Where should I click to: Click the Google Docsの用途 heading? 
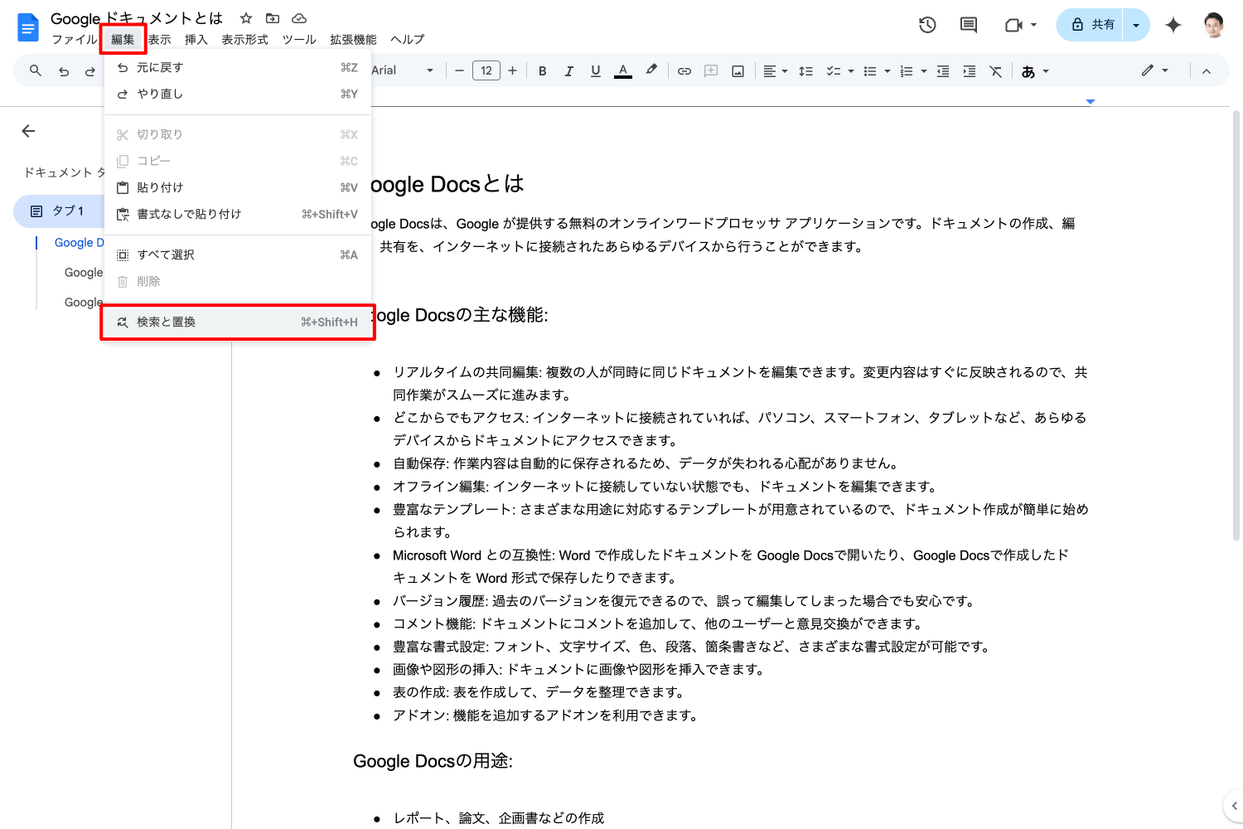coord(433,761)
